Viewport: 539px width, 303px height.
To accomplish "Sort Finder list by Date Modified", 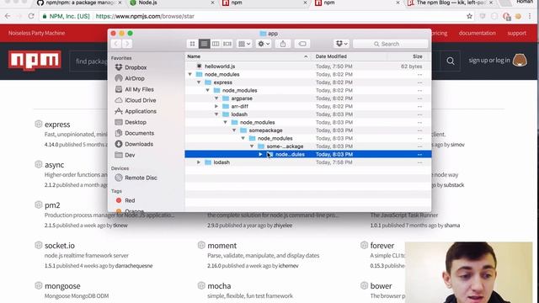I will click(x=349, y=56).
